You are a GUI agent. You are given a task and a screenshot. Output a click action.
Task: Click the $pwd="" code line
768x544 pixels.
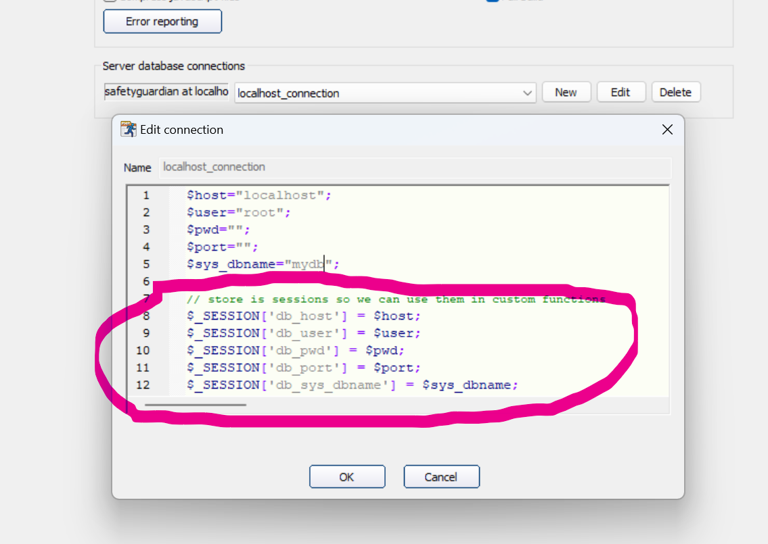click(x=219, y=230)
